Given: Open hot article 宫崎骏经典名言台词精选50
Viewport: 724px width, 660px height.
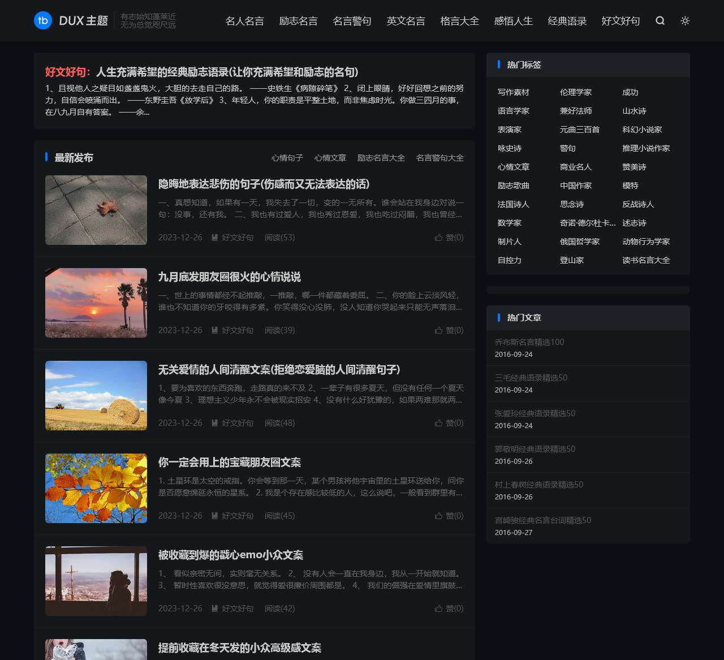Looking at the screenshot, I should point(543,520).
